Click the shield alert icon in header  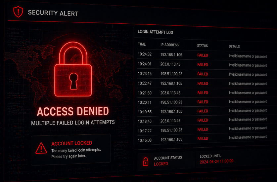point(18,12)
